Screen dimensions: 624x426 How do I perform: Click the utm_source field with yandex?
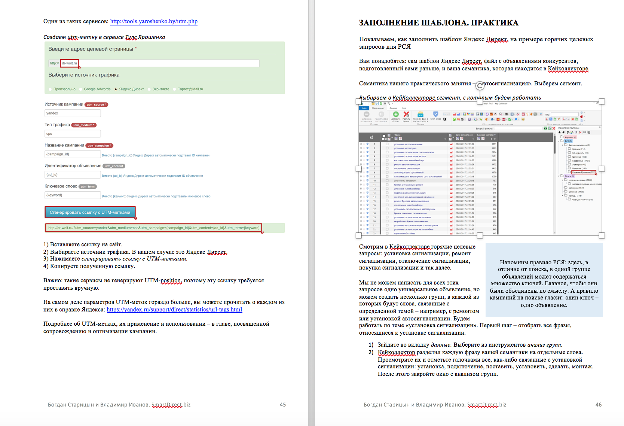click(73, 113)
